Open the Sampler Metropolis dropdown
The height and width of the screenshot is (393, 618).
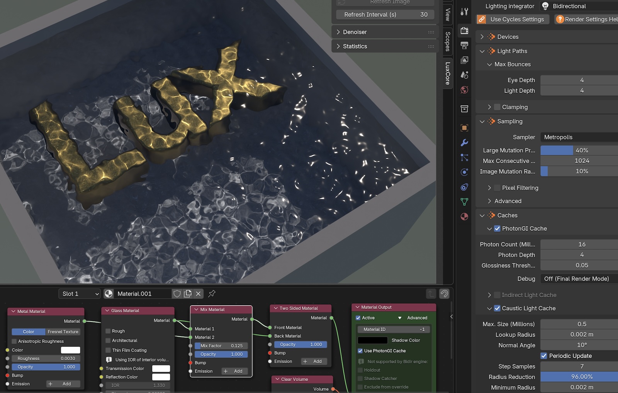point(579,137)
